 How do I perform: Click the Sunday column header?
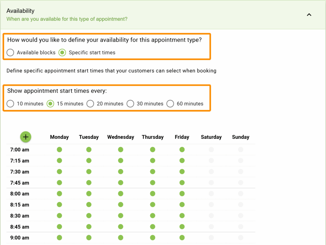(240, 137)
